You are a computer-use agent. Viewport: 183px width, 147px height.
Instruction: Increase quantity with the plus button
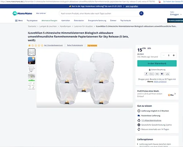174,55
